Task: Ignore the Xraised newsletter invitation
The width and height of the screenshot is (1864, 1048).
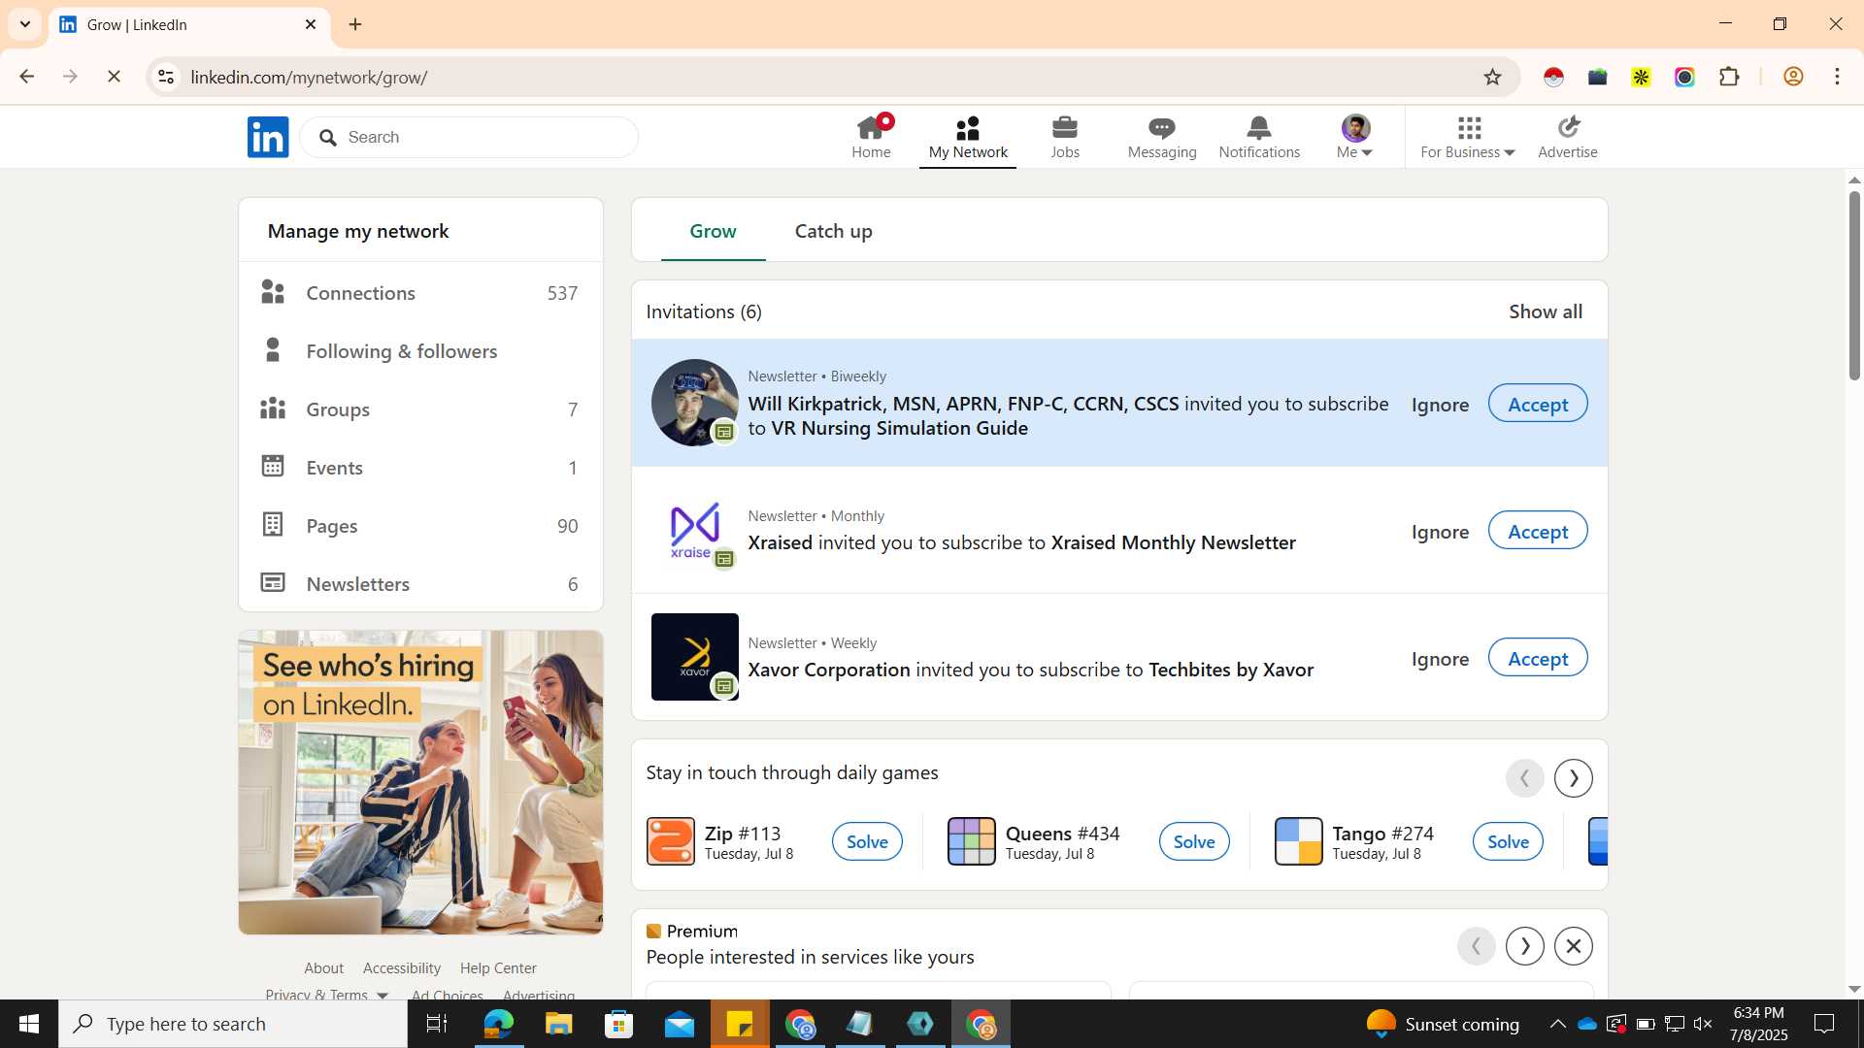Action: point(1440,532)
